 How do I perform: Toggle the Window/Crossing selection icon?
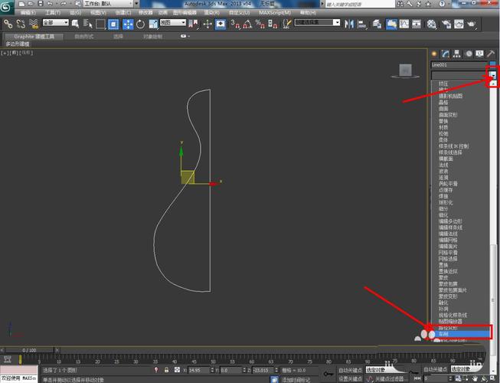(113, 25)
